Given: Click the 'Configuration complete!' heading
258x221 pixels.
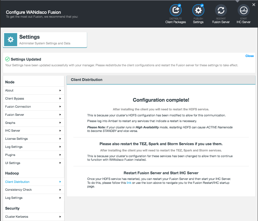Looking at the screenshot, I should 161,100.
